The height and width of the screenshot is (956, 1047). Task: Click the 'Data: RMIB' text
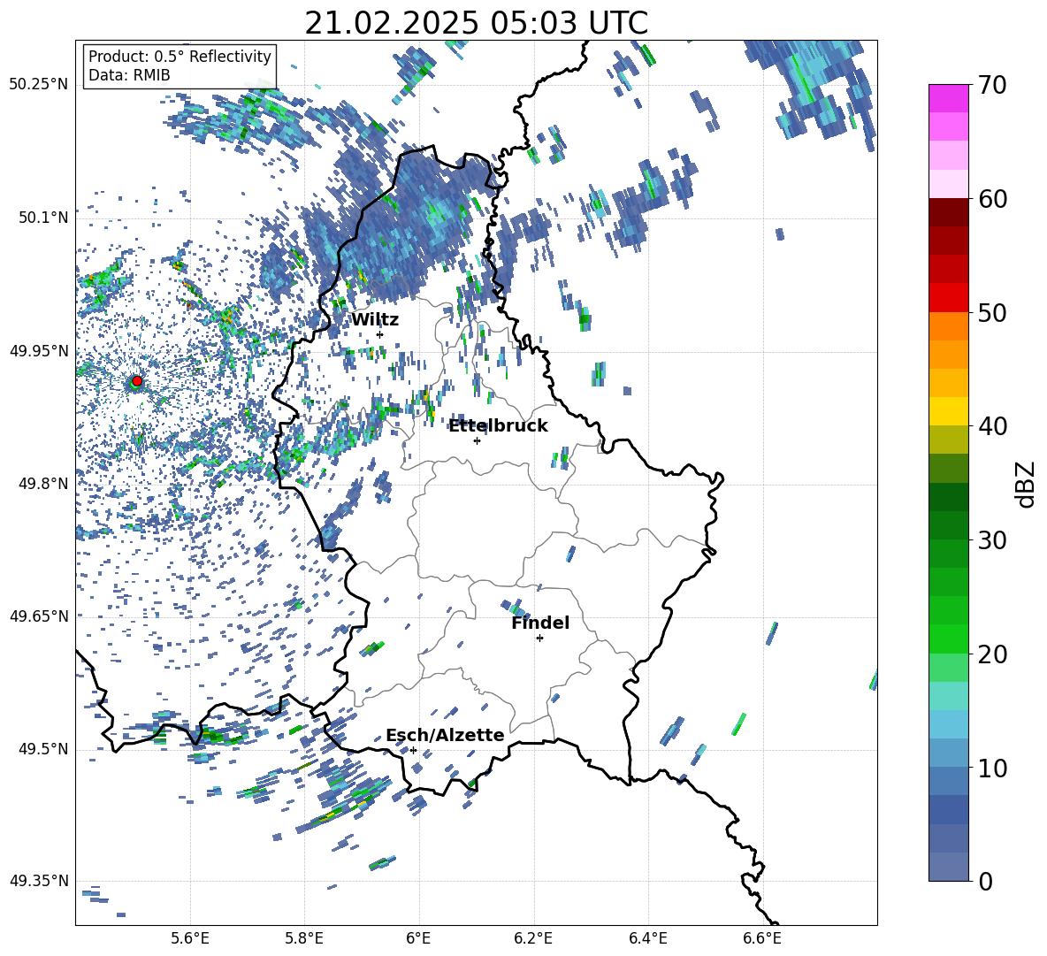[x=129, y=75]
